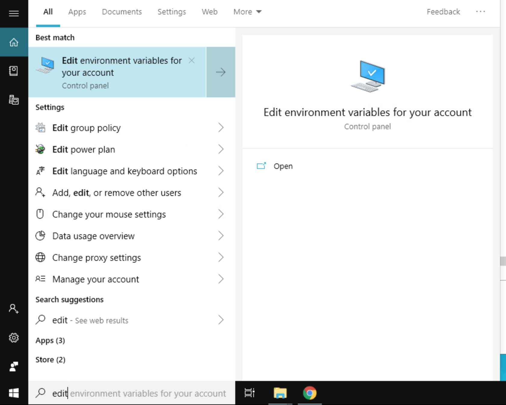Screen dimensions: 506x405
Task: Open File Explorer from taskbar
Action: tap(280, 393)
